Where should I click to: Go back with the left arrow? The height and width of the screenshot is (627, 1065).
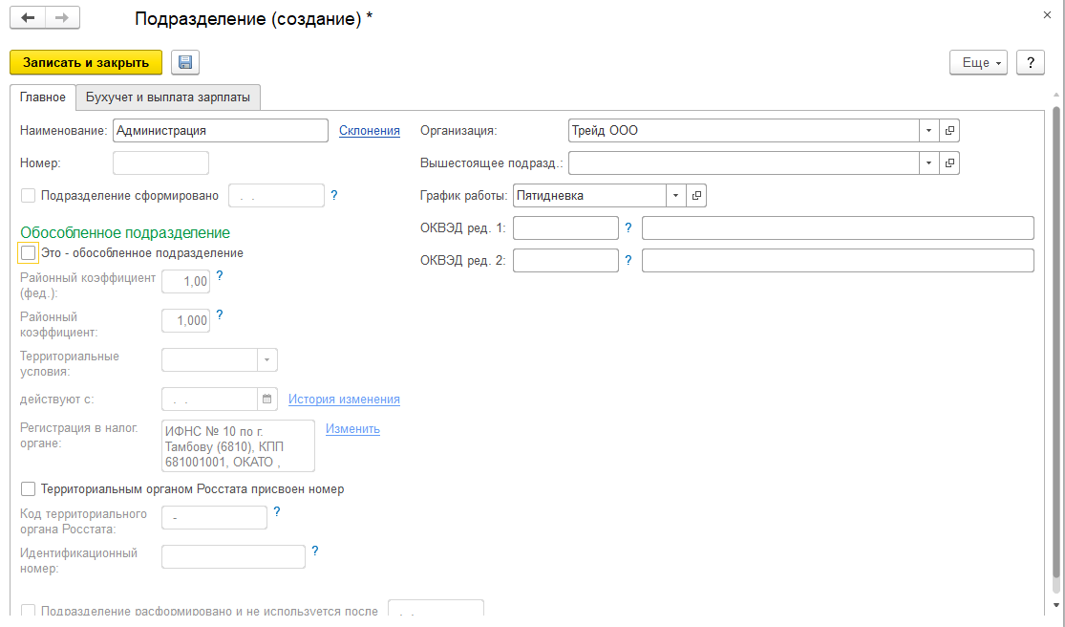(x=28, y=18)
